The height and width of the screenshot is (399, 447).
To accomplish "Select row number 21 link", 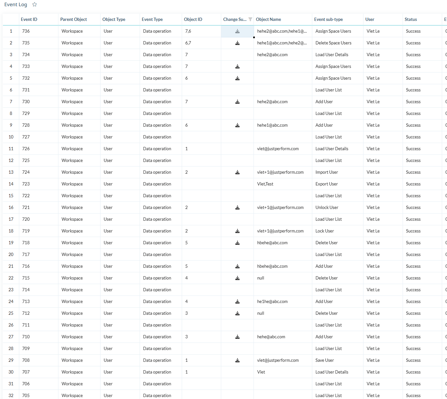I will pos(11,266).
